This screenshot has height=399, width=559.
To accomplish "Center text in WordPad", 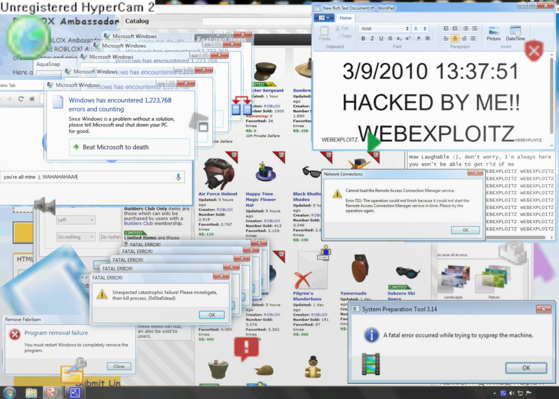I will pos(455,38).
